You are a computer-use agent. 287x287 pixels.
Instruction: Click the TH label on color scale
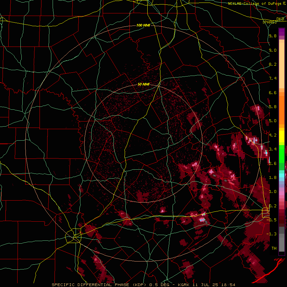[274, 248]
